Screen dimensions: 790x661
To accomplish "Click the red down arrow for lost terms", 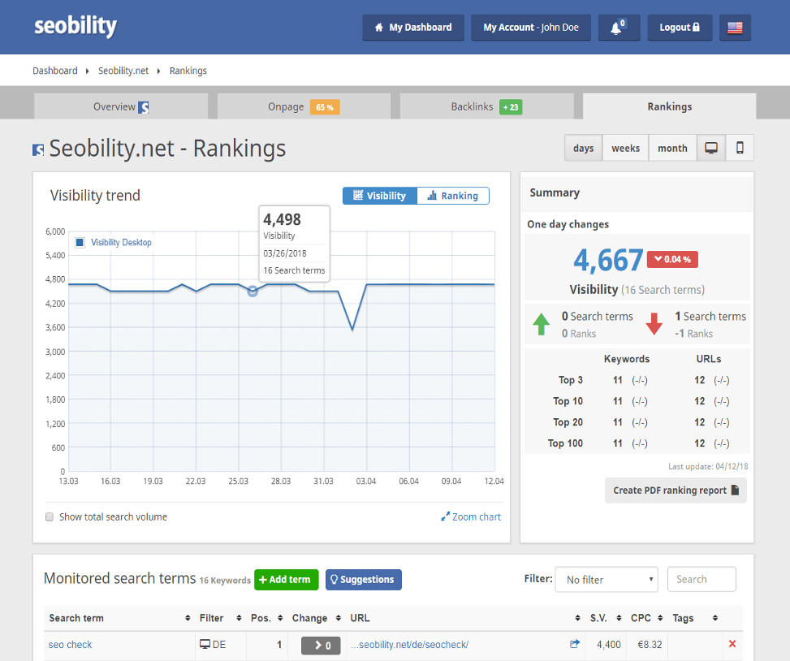I will tap(654, 324).
